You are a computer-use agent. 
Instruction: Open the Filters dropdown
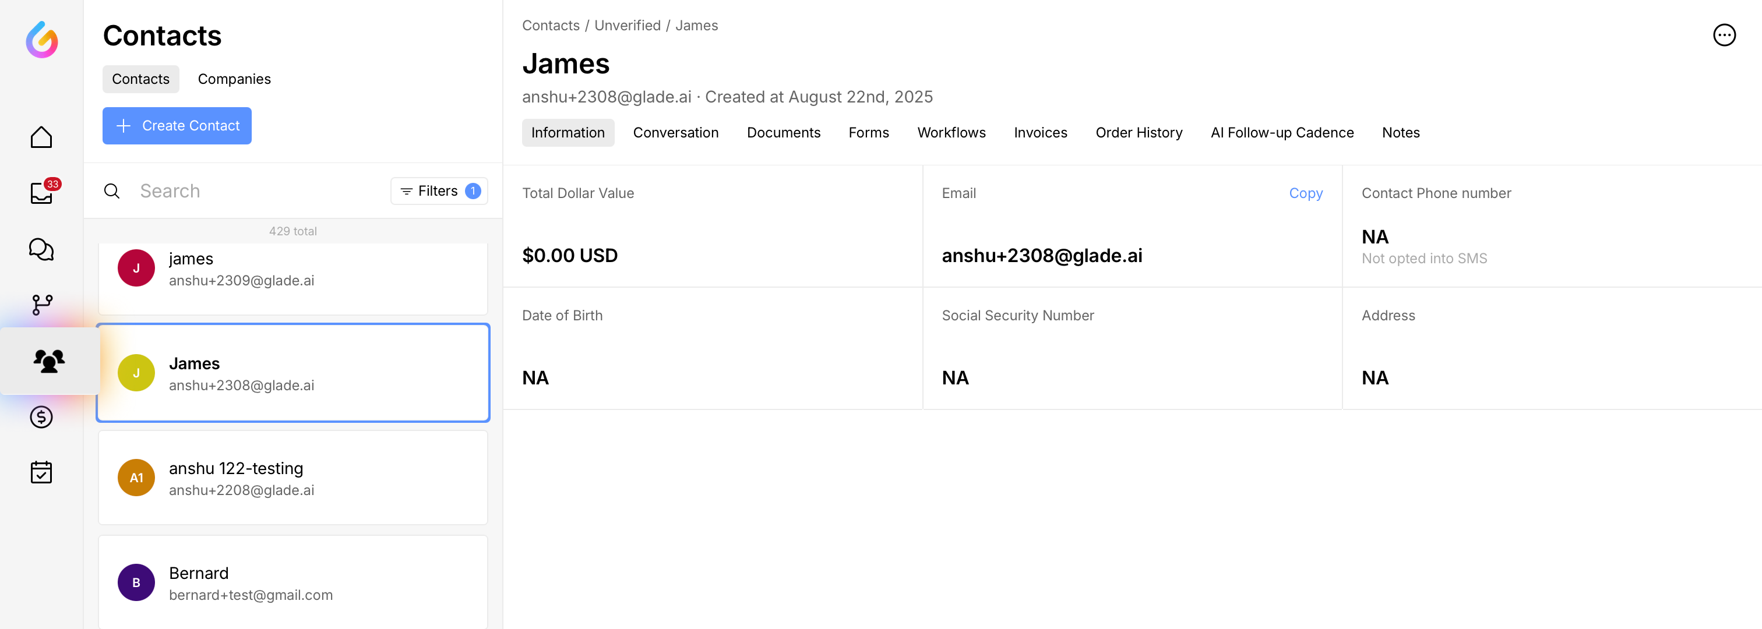pyautogui.click(x=439, y=191)
